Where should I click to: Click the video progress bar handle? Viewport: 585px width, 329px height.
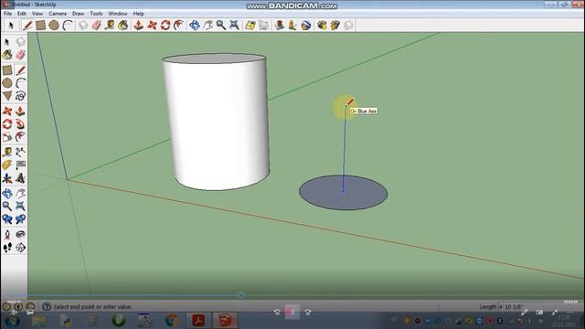pos(240,295)
